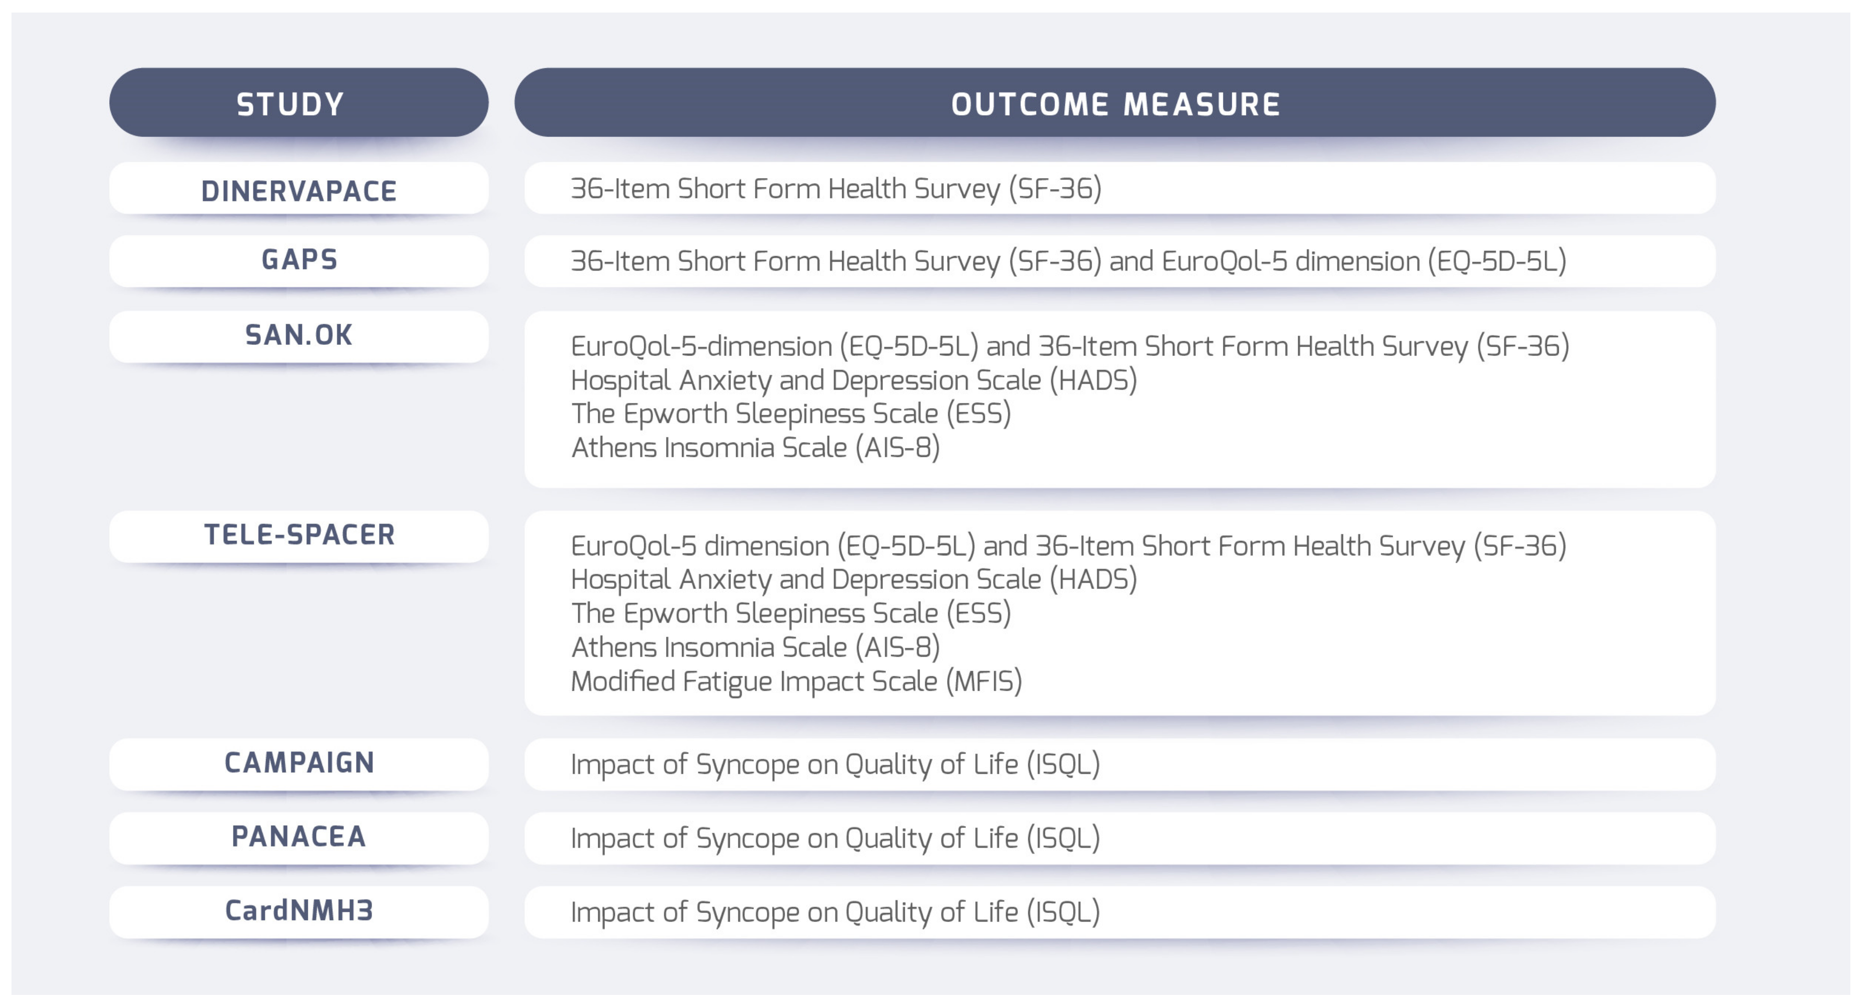
Task: Select the CardNMH3 study label
Action: (298, 910)
